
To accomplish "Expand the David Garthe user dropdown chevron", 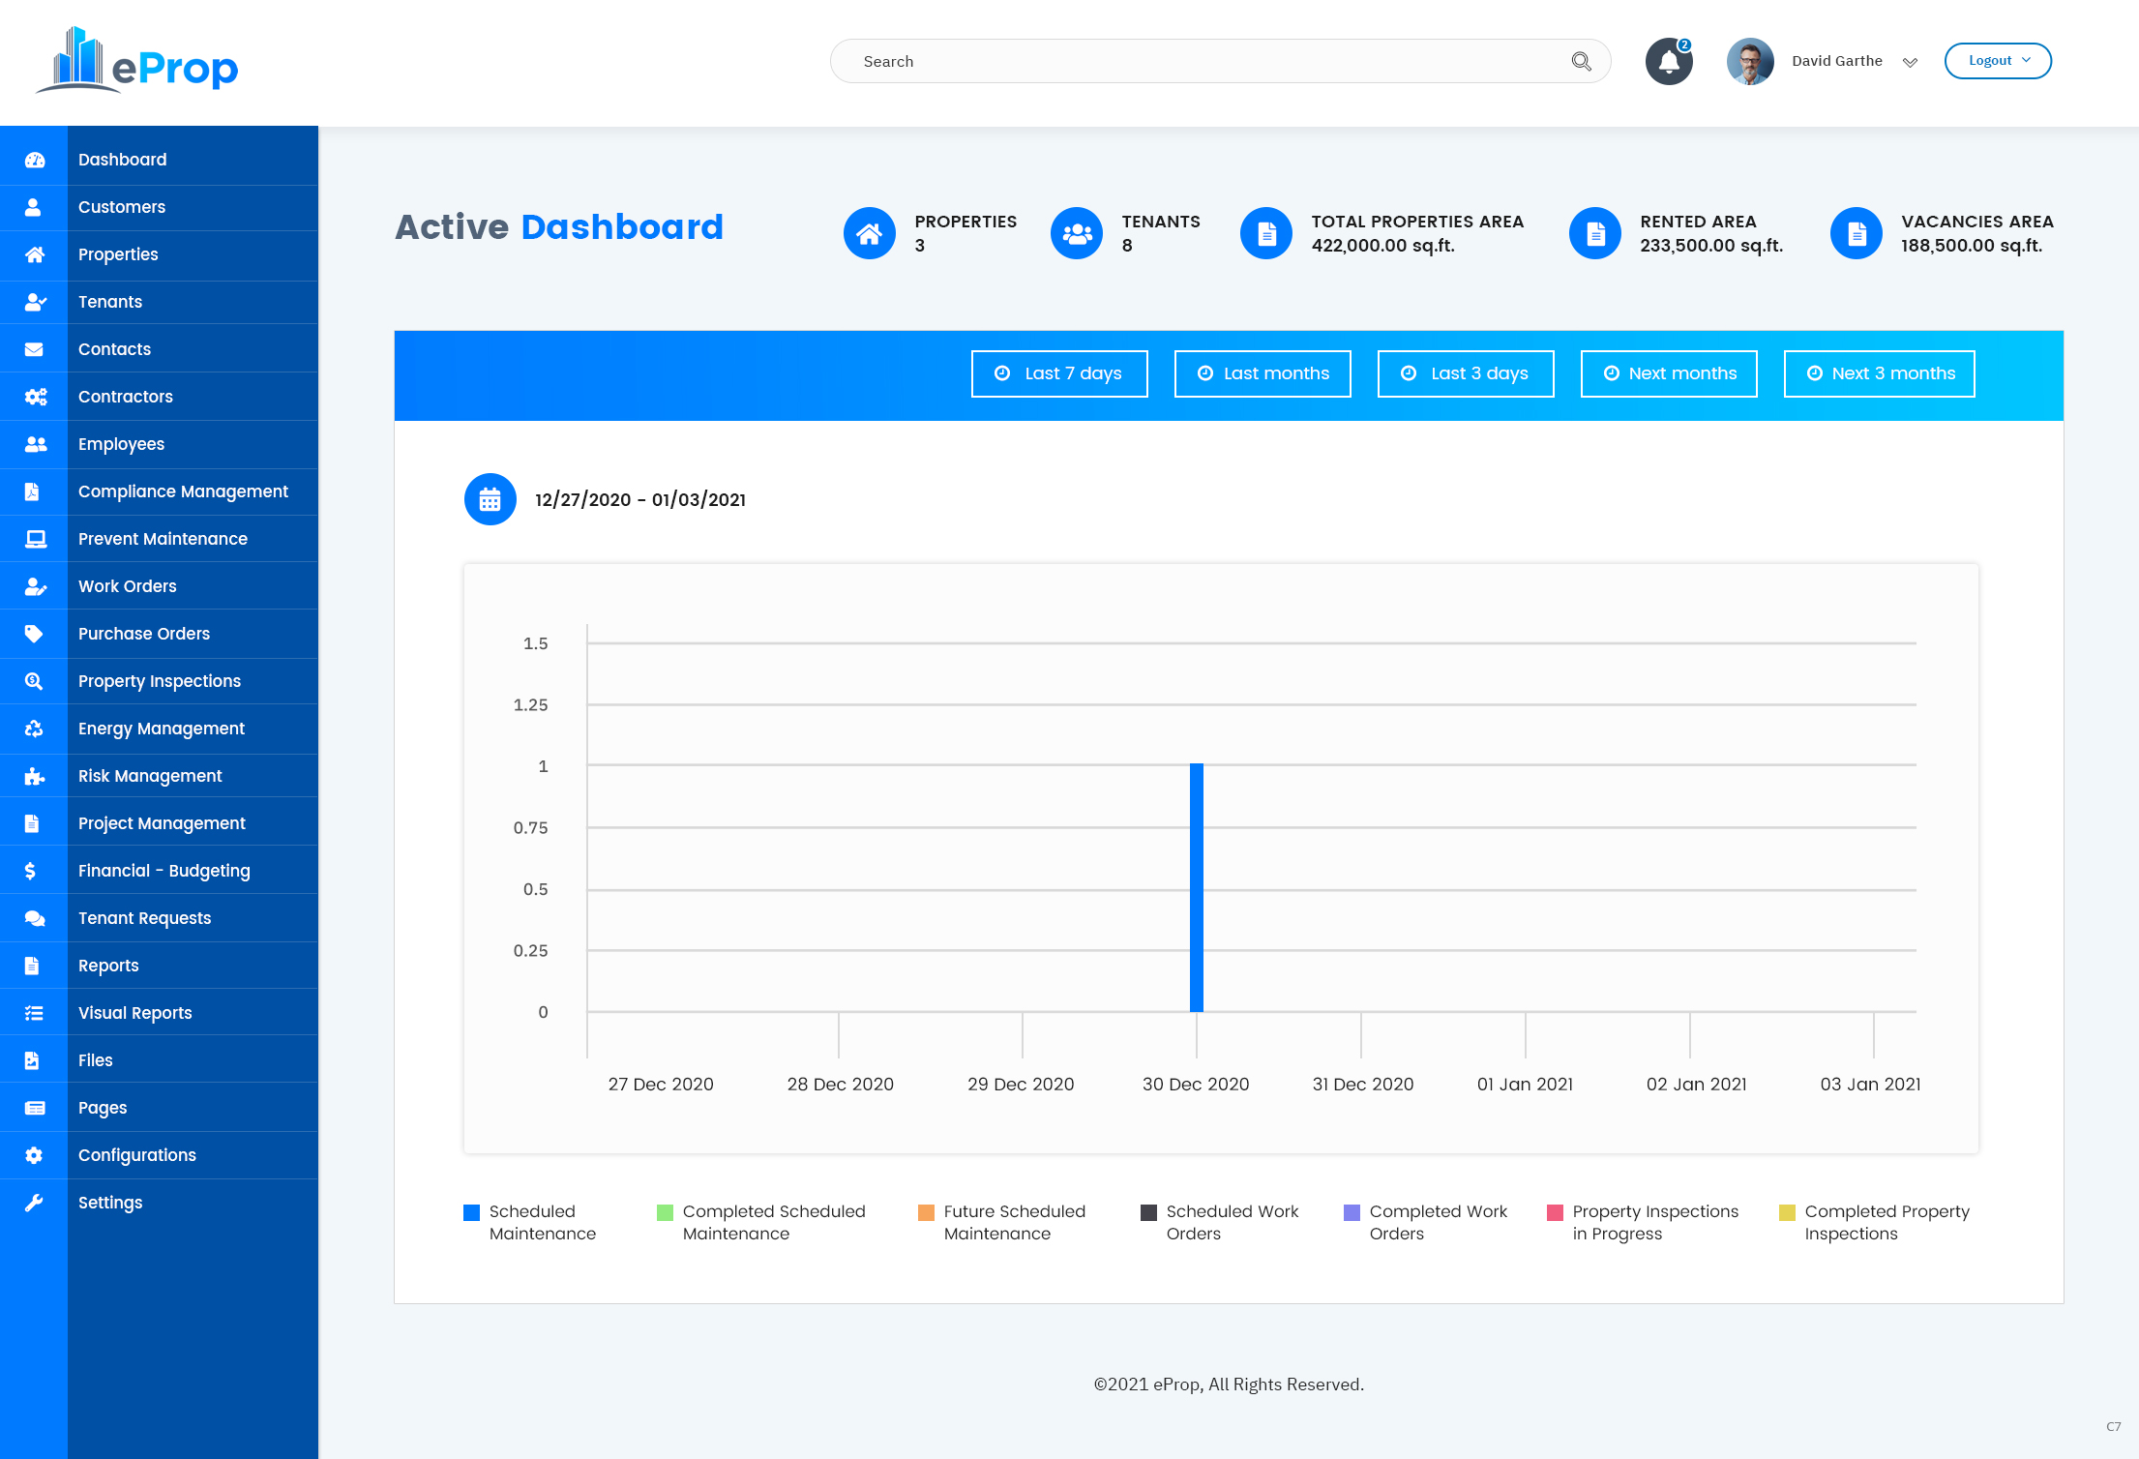I will 1910,62.
